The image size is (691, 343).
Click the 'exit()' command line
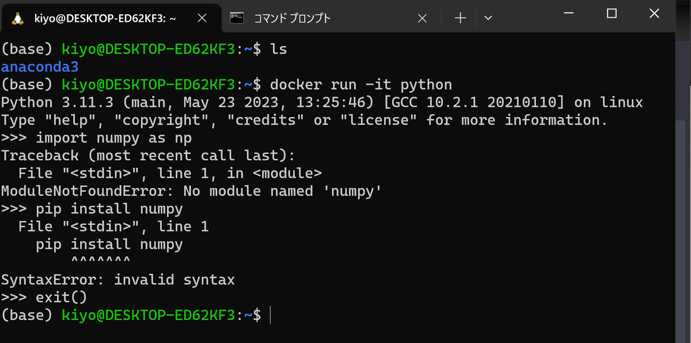tap(44, 298)
